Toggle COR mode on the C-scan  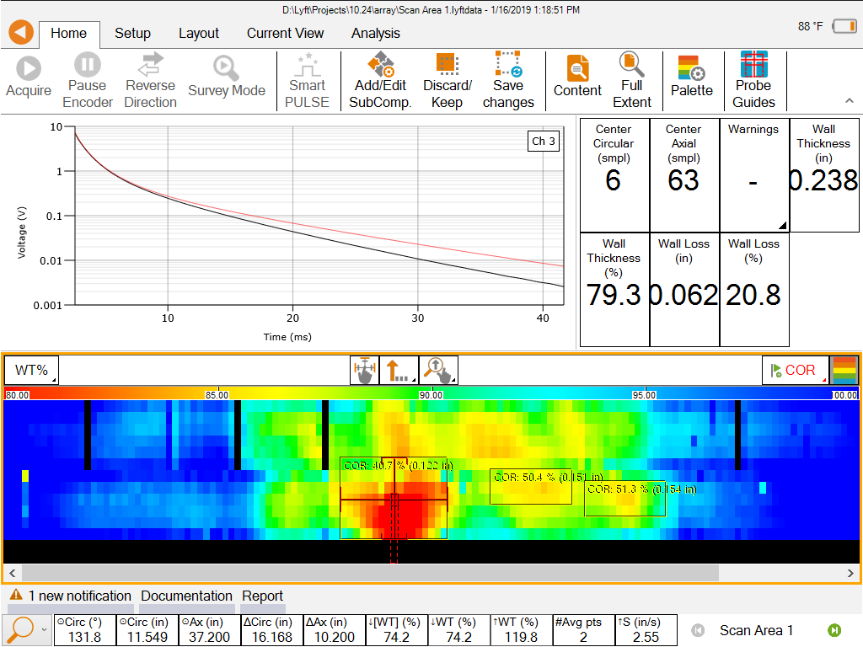tap(795, 370)
